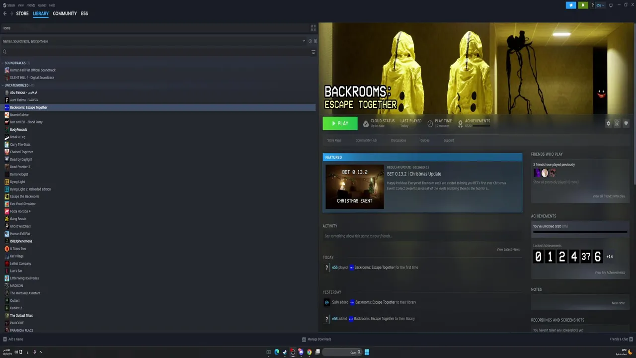The height and width of the screenshot is (358, 636).
Task: Open Manage Downloads
Action: [317, 339]
